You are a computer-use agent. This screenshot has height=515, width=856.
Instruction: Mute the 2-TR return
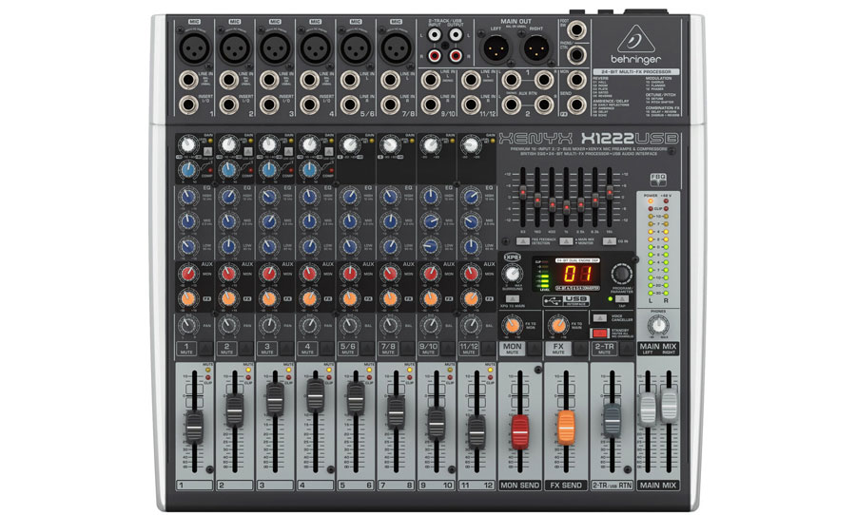tap(627, 349)
